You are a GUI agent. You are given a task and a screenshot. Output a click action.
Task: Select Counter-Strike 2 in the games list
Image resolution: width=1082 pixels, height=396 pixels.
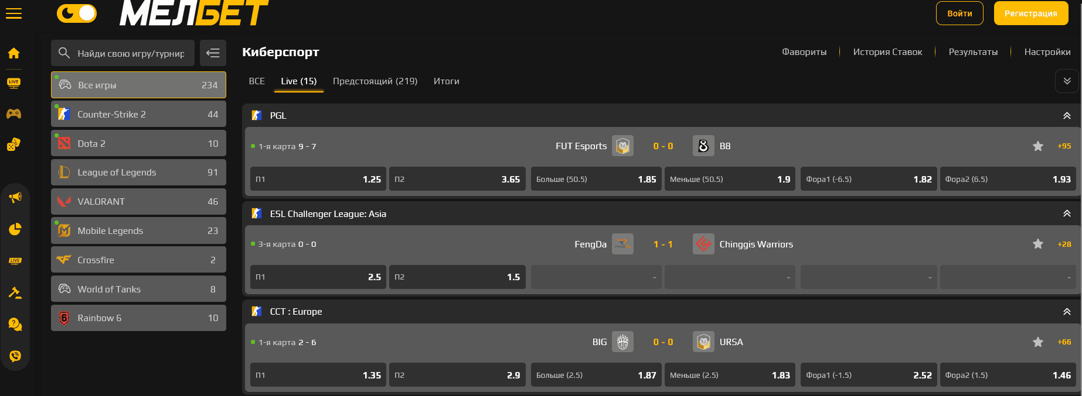[x=138, y=114]
